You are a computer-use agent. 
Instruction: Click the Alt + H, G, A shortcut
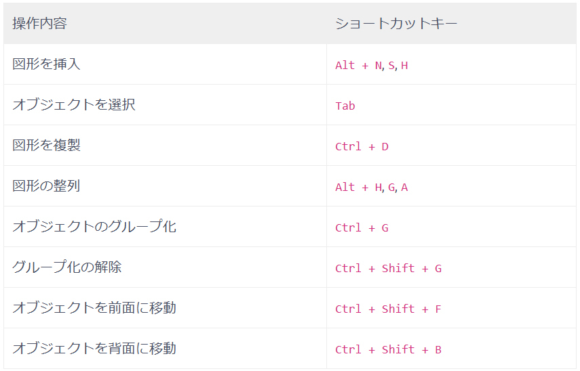click(371, 188)
